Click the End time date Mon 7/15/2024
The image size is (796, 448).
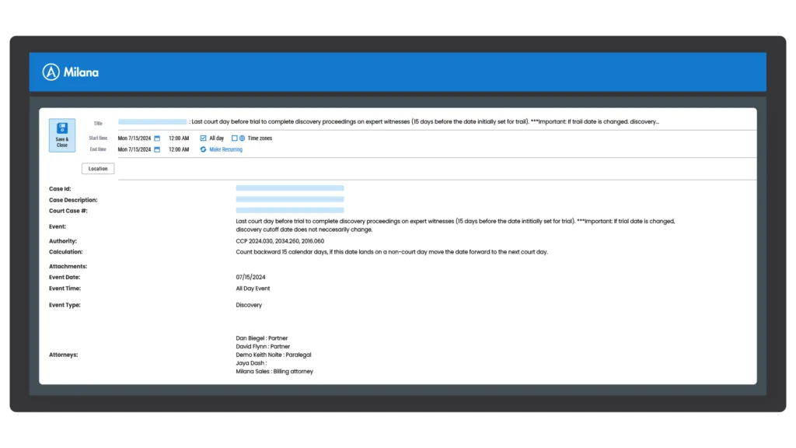134,149
